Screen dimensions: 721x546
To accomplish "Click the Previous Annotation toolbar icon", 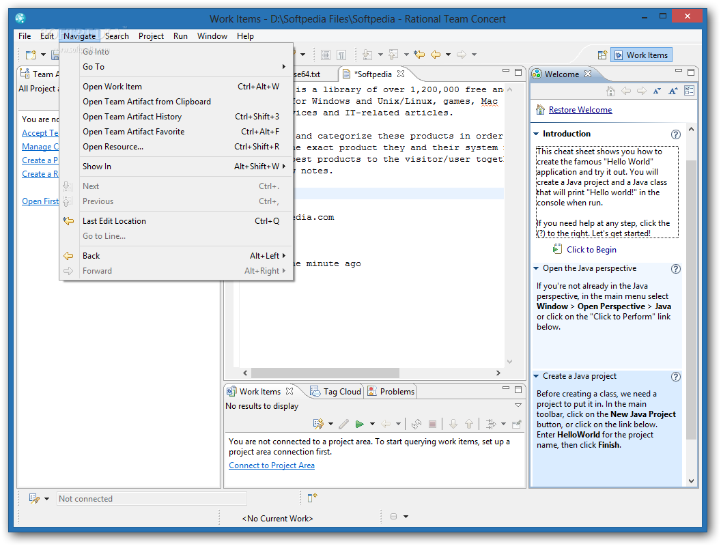I will (393, 55).
